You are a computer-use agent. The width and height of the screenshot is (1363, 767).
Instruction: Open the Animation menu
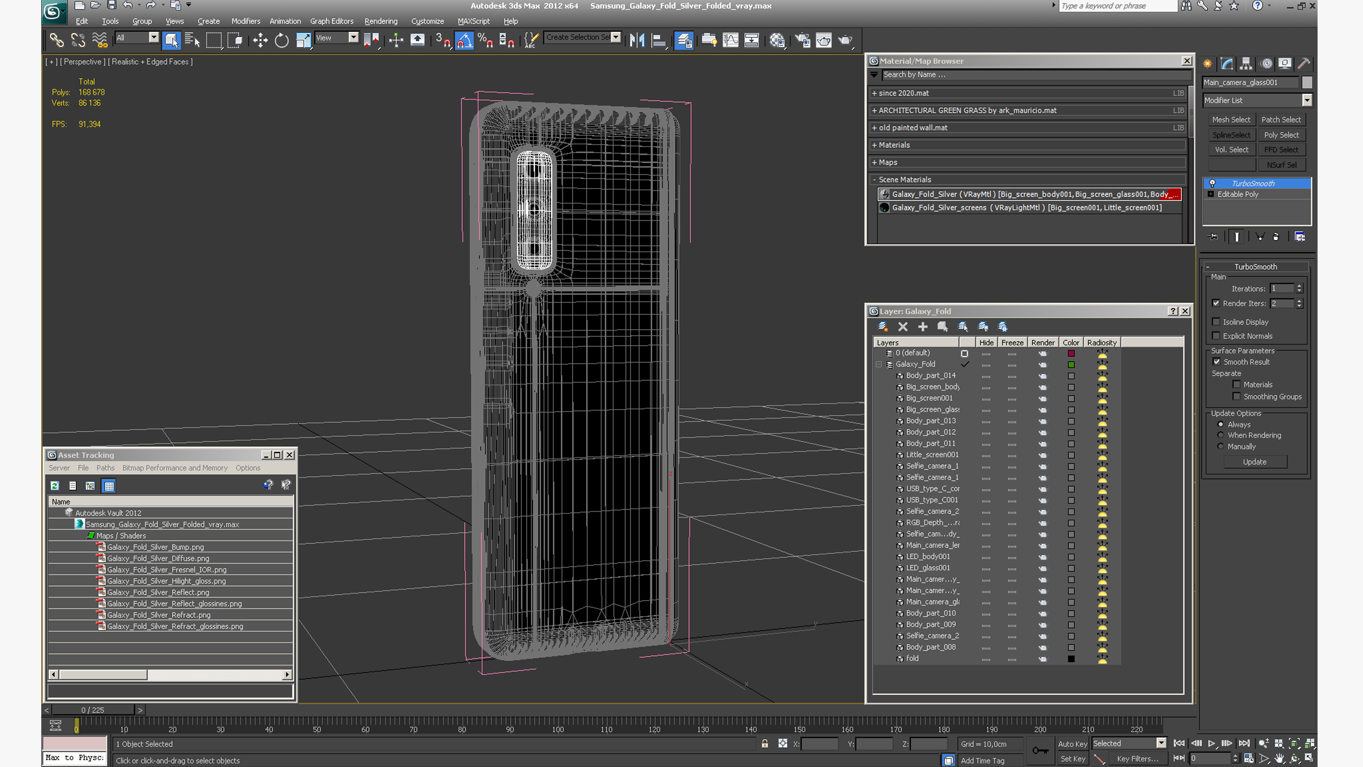click(x=285, y=21)
